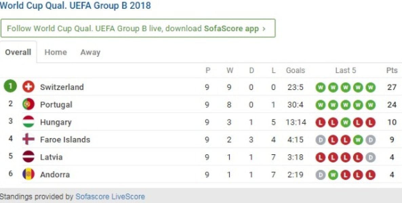Click Switzerland's green rank 1 badge
This screenshot has width=402, height=203.
[10, 86]
